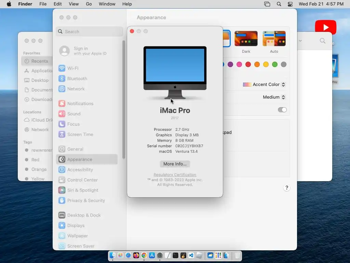
Task: Pick the orange accent color
Action: tap(257, 64)
